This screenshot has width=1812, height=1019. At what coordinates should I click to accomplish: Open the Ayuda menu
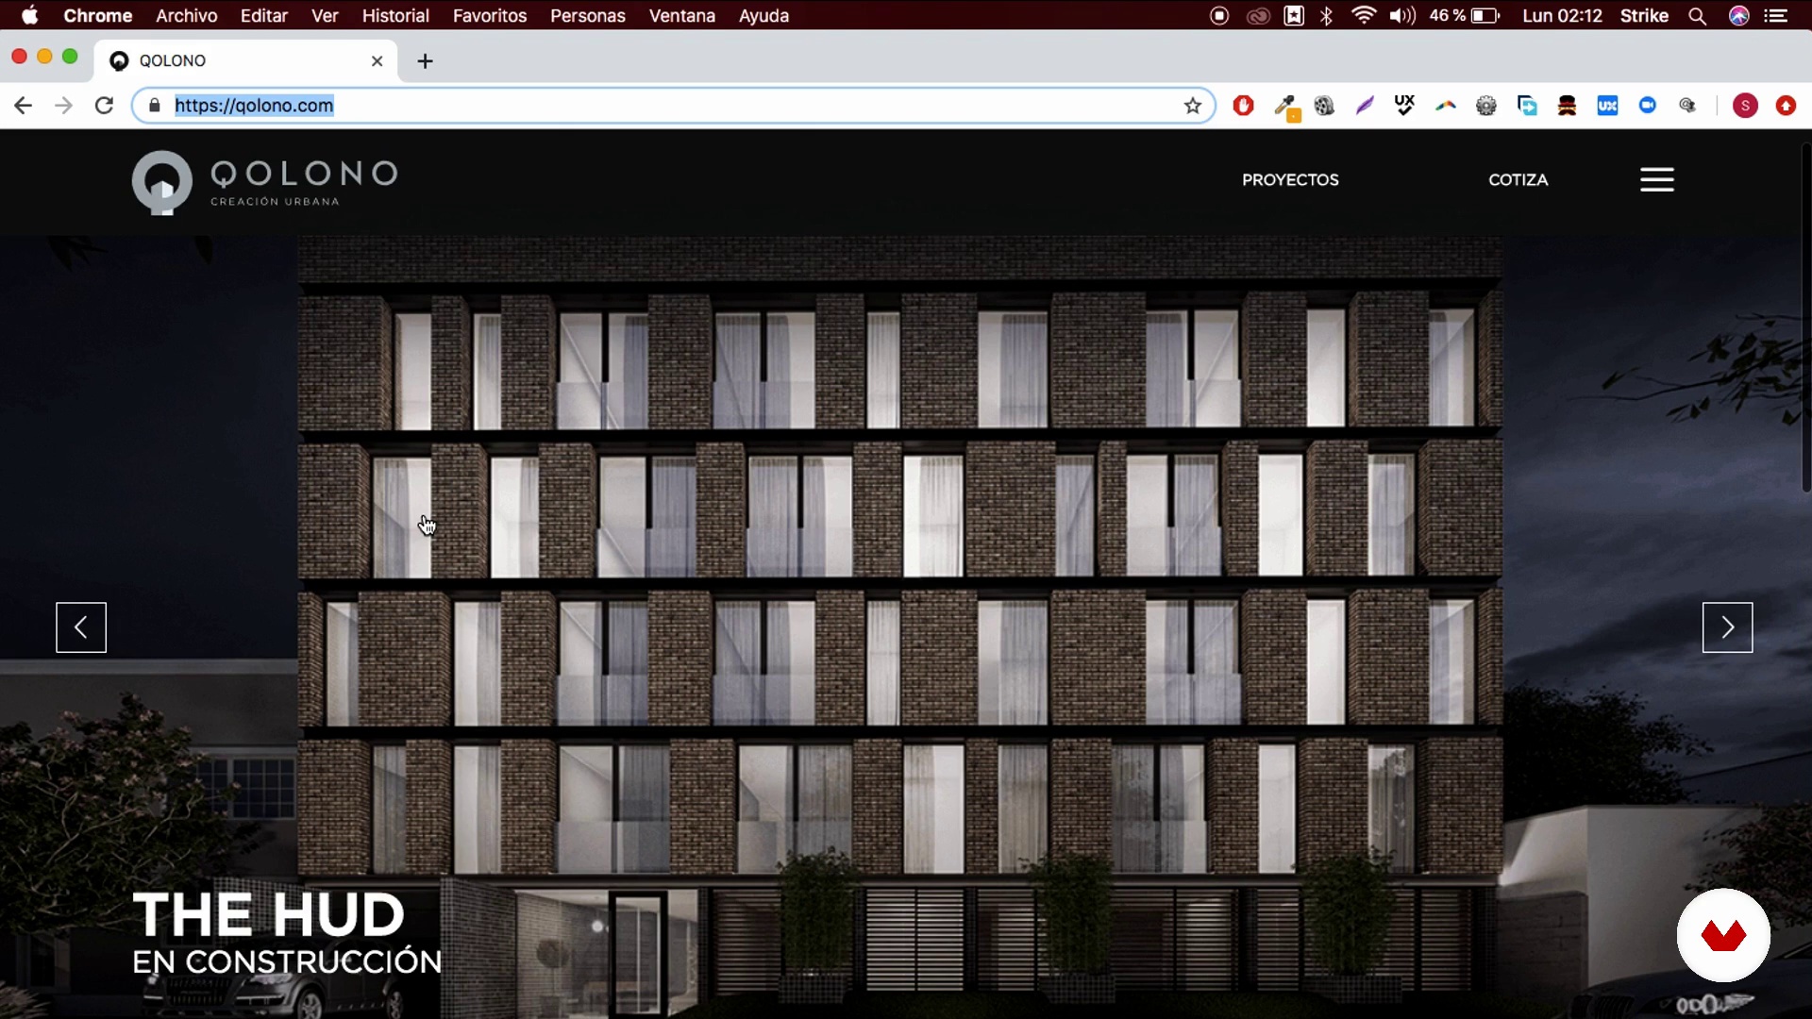coord(763,15)
